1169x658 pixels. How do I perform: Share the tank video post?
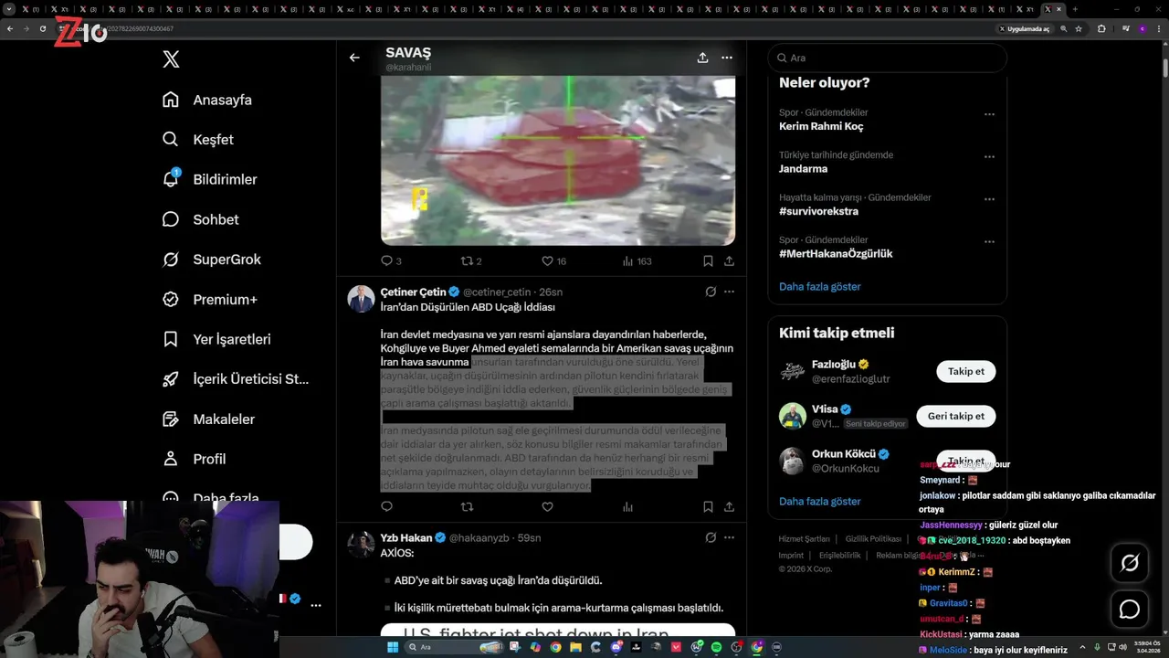point(729,260)
